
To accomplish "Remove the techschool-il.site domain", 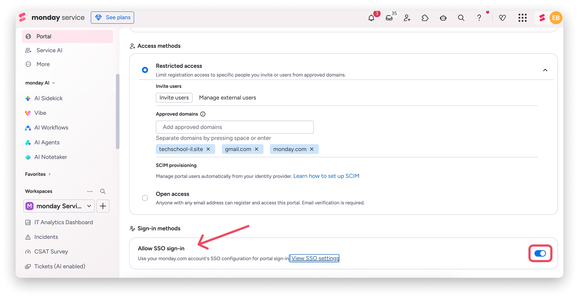I will 208,149.
